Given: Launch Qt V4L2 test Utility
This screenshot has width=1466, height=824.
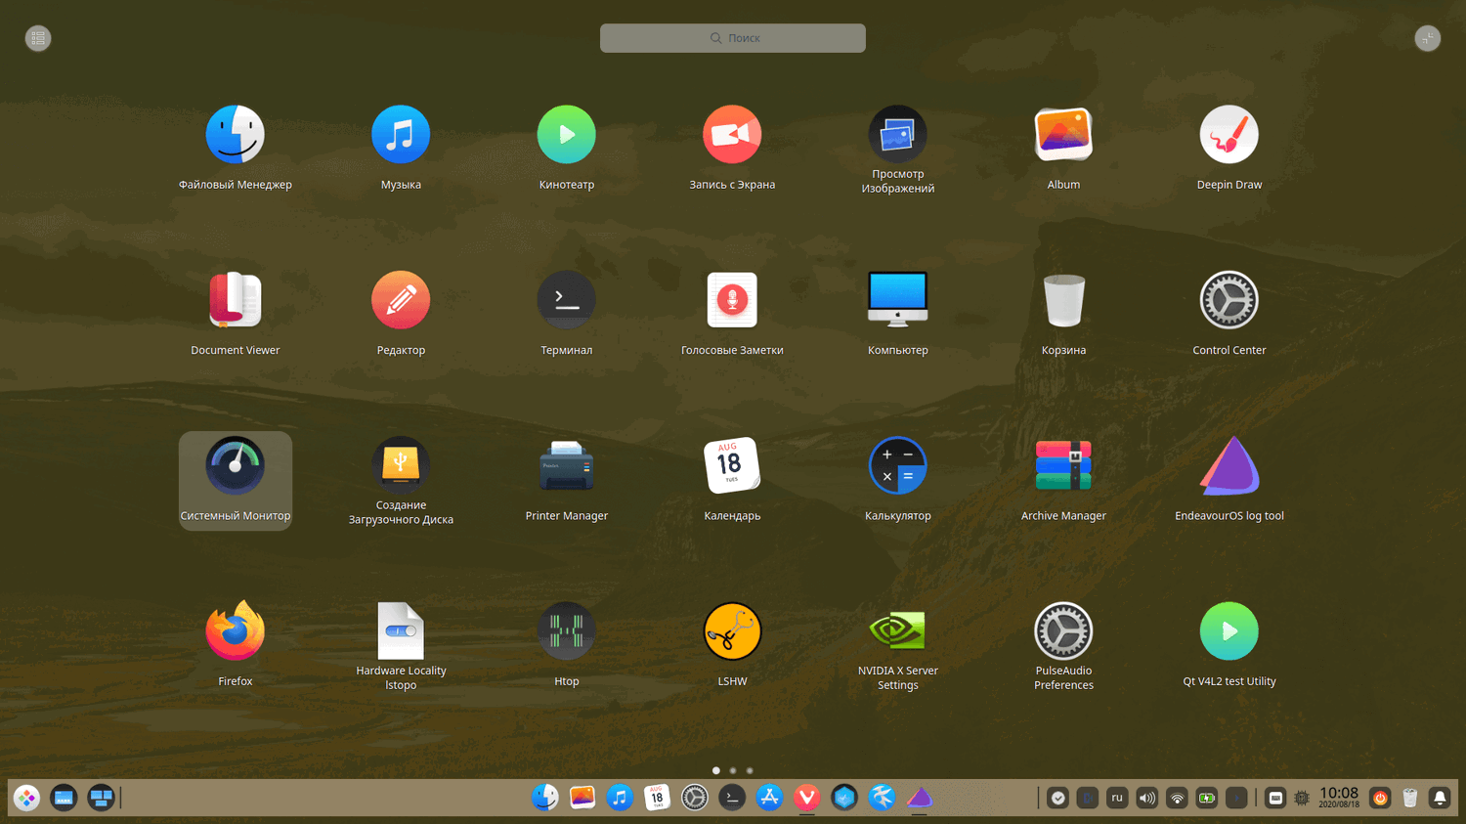Looking at the screenshot, I should click(1229, 631).
